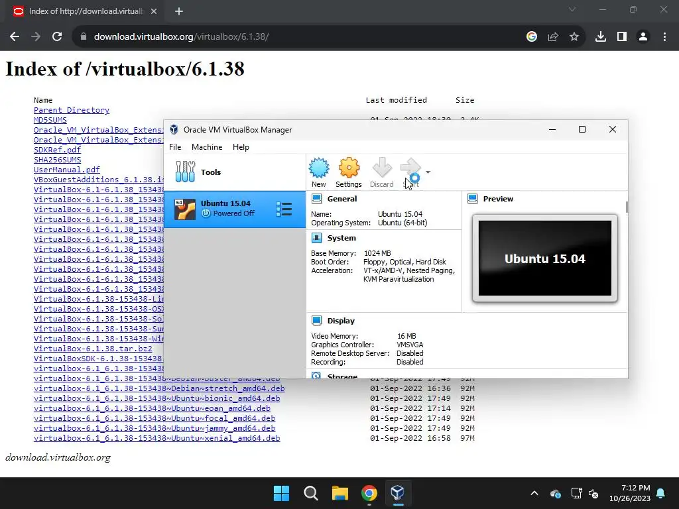679x509 pixels.
Task: Open the Ubuntu 15.04 machine tools menu icon
Action: pyautogui.click(x=284, y=209)
